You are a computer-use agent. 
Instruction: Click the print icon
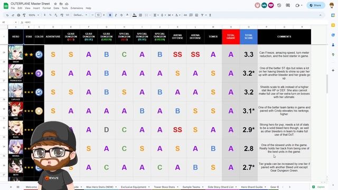tap(18, 15)
